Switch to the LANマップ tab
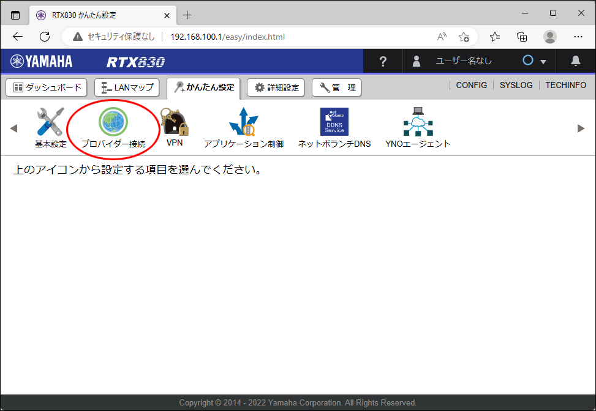The image size is (596, 411). pyautogui.click(x=127, y=87)
